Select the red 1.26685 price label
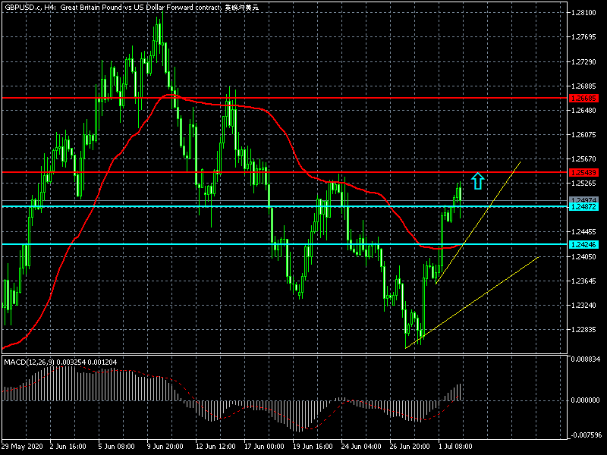607x455 pixels. point(583,99)
